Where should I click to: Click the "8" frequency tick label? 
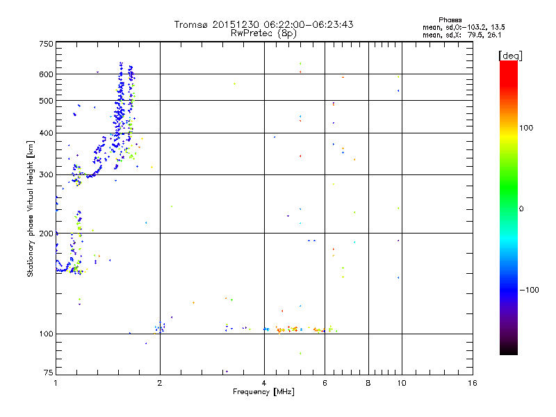click(368, 383)
